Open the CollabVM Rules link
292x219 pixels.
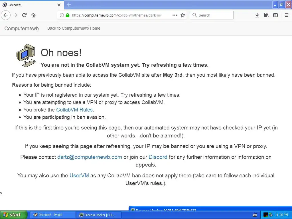pos(74,110)
